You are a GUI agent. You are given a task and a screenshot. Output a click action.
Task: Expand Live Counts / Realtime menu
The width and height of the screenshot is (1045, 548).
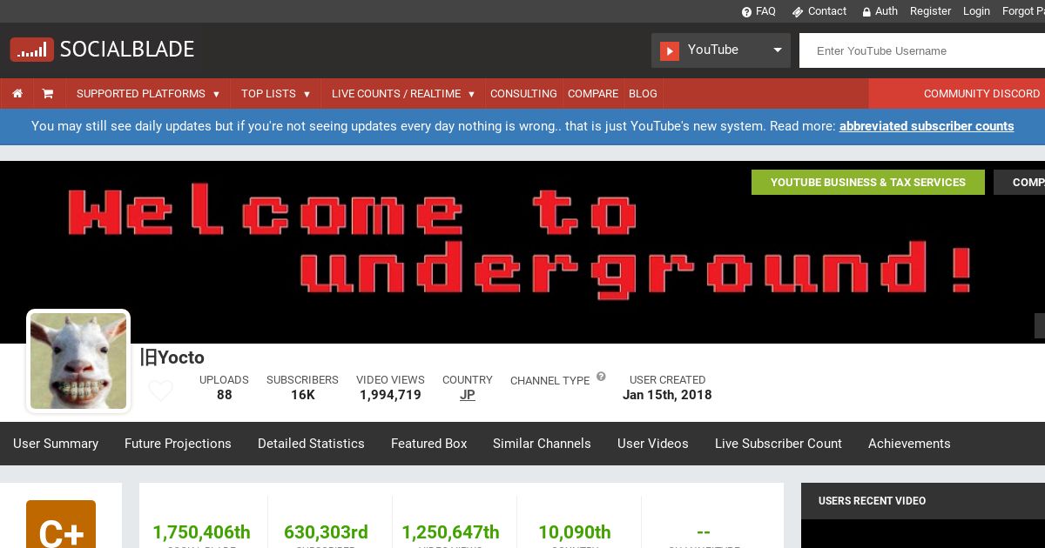(x=403, y=94)
